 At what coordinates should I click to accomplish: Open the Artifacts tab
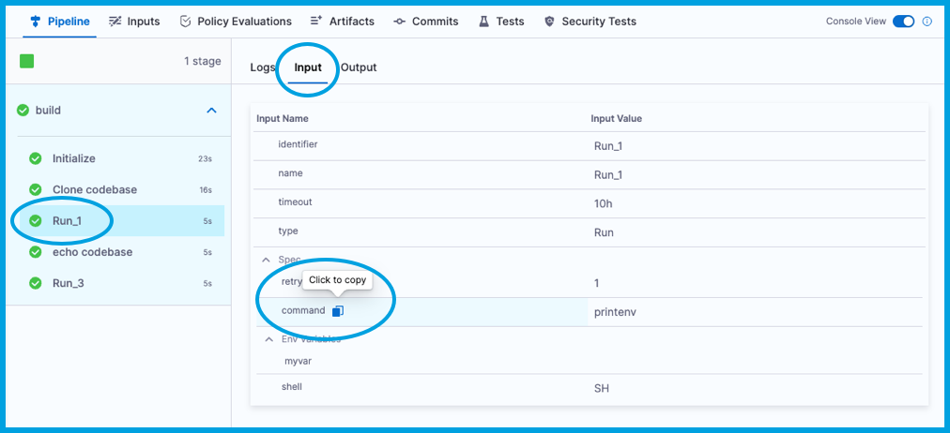tap(343, 22)
